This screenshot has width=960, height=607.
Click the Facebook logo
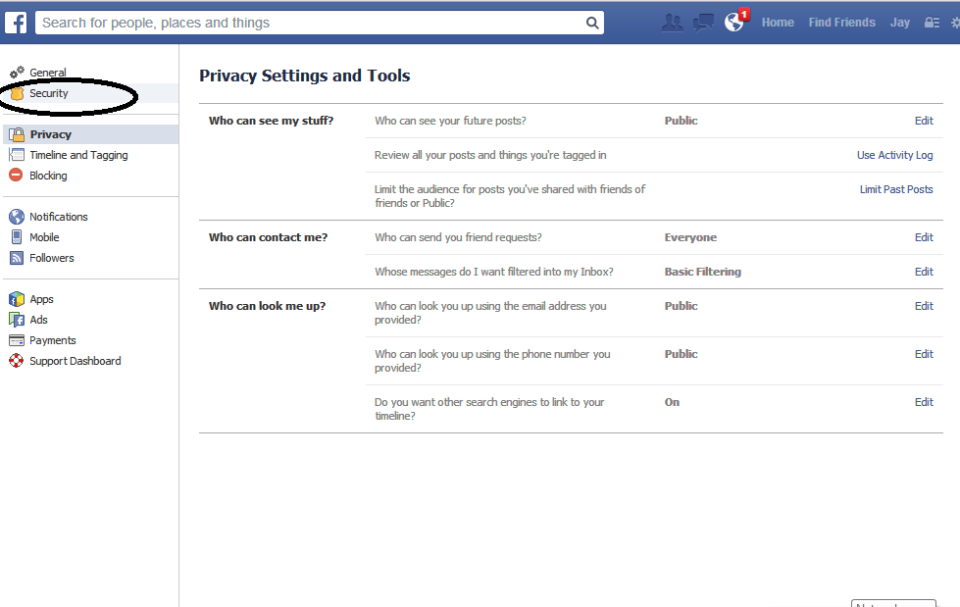click(15, 21)
